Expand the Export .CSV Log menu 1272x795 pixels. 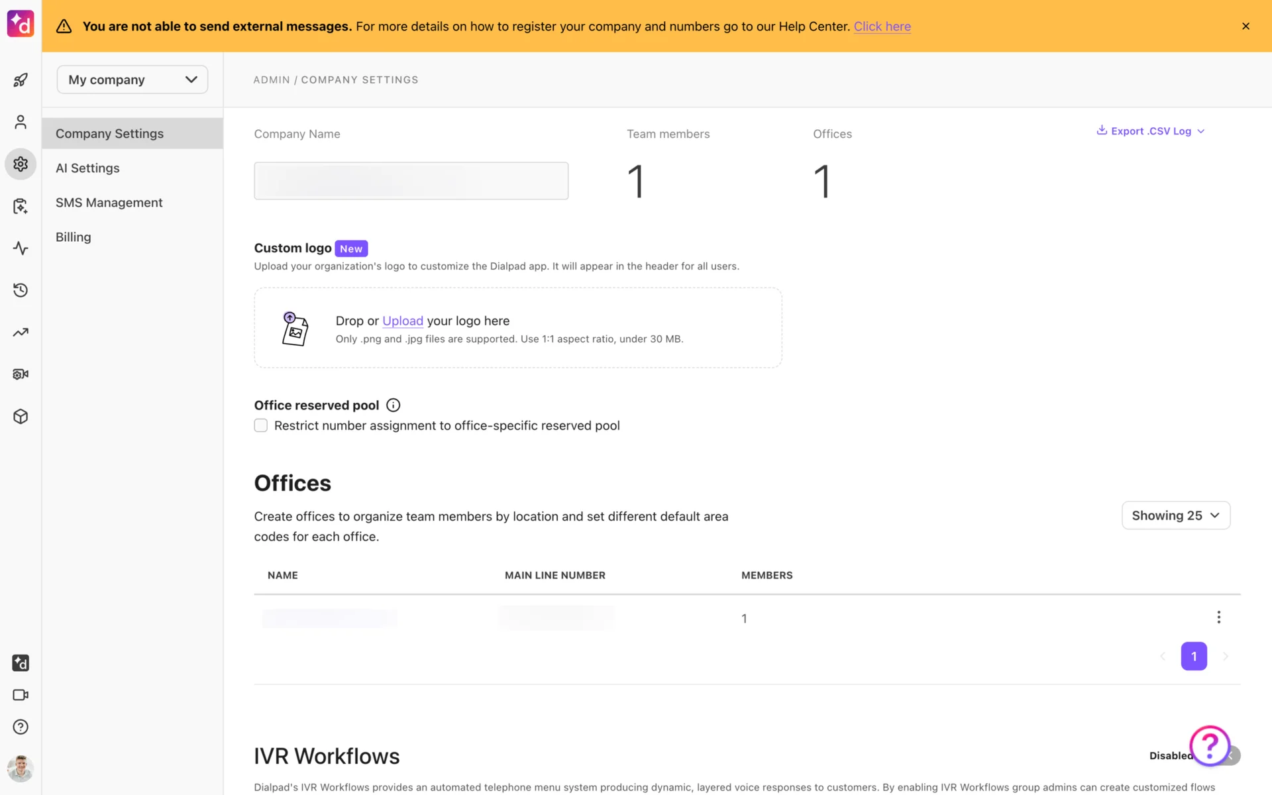(1151, 131)
